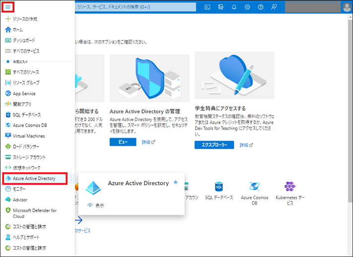Image resolution: width=353 pixels, height=257 pixels.
Task: Collapse the portal hamburger menu
Action: tap(8, 7)
